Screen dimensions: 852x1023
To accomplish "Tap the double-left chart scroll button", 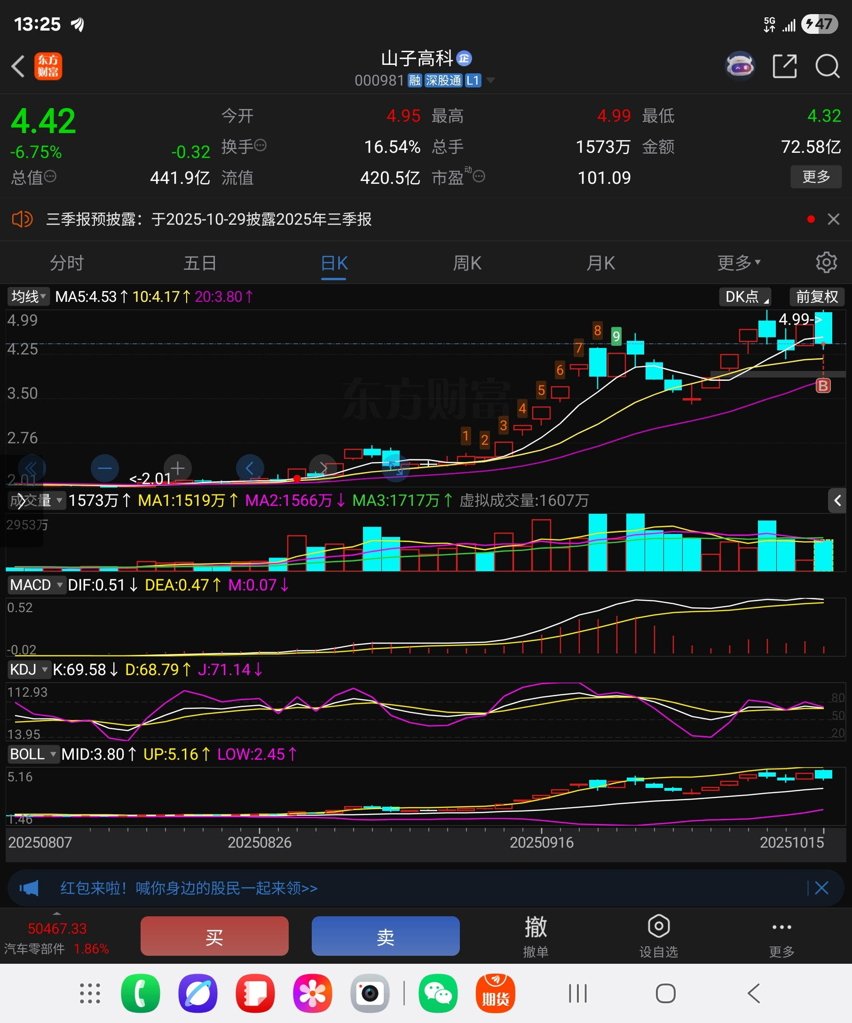I will tap(31, 468).
